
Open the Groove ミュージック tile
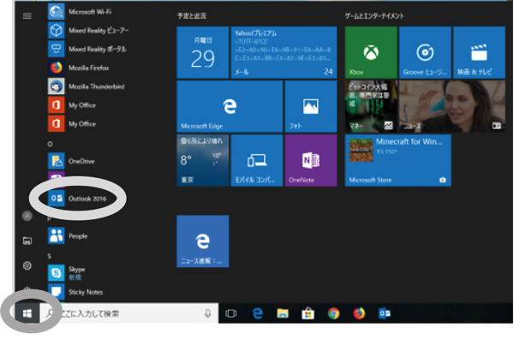point(425,52)
